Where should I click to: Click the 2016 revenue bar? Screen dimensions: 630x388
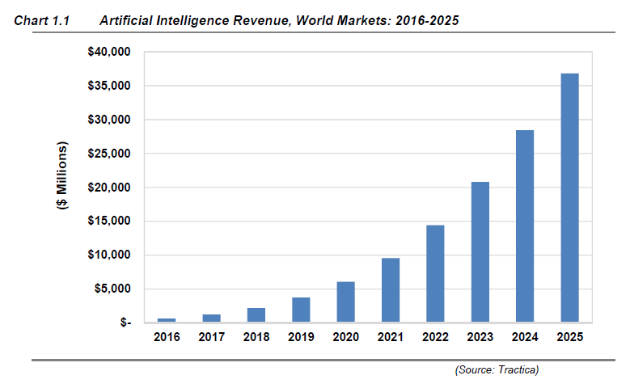coord(167,320)
